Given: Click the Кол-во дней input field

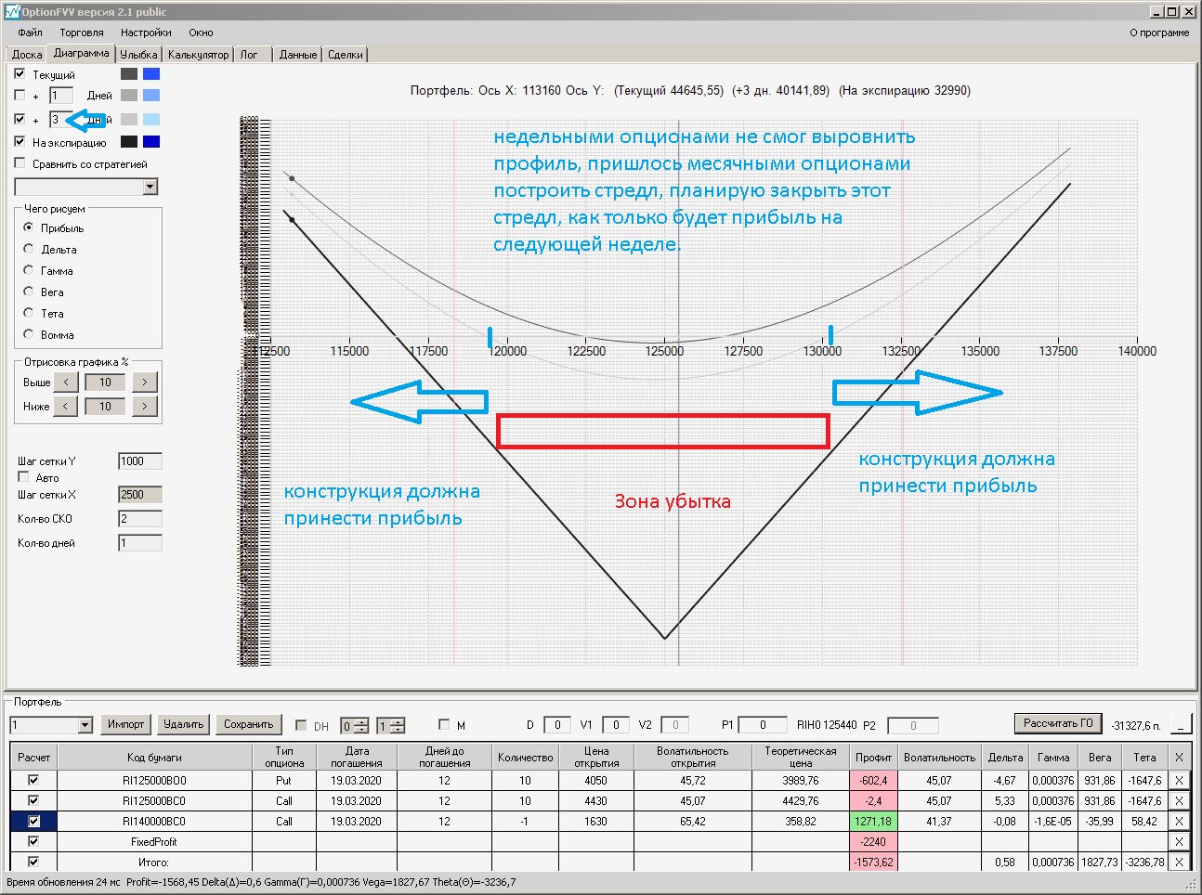Looking at the screenshot, I should 140,543.
